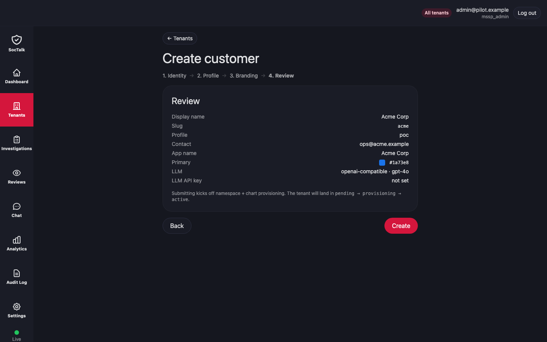Select step 4. Review
Image resolution: width=547 pixels, height=342 pixels.
click(281, 76)
